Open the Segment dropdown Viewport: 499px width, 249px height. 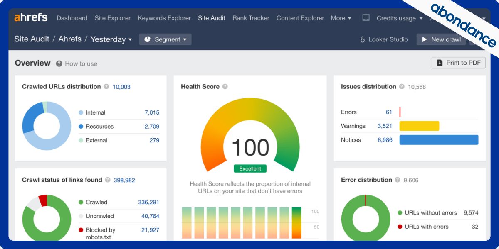tap(166, 39)
